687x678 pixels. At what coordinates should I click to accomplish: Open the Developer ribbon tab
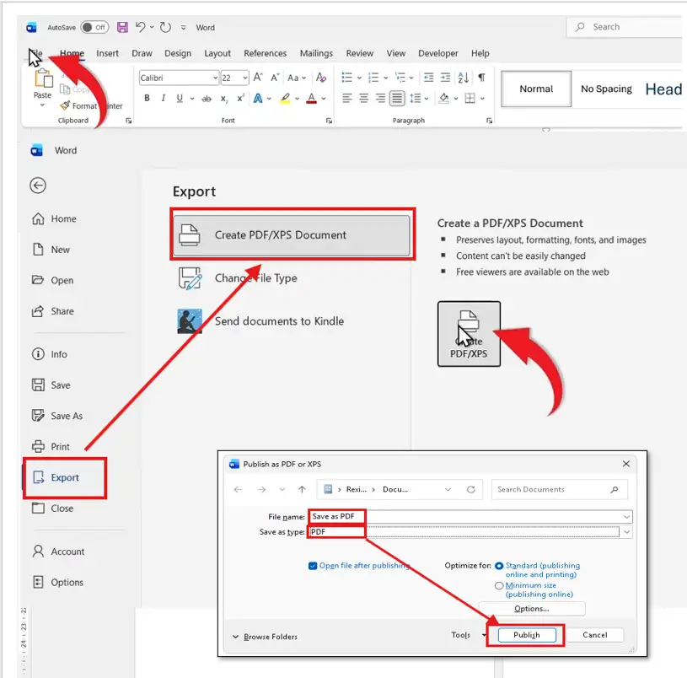click(x=437, y=53)
